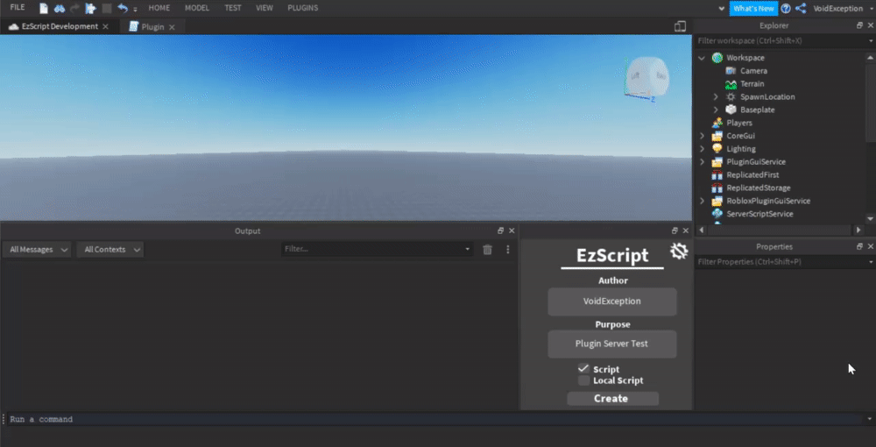Collapse the Workspace tree node
Image resolution: width=876 pixels, height=447 pixels.
pos(702,58)
